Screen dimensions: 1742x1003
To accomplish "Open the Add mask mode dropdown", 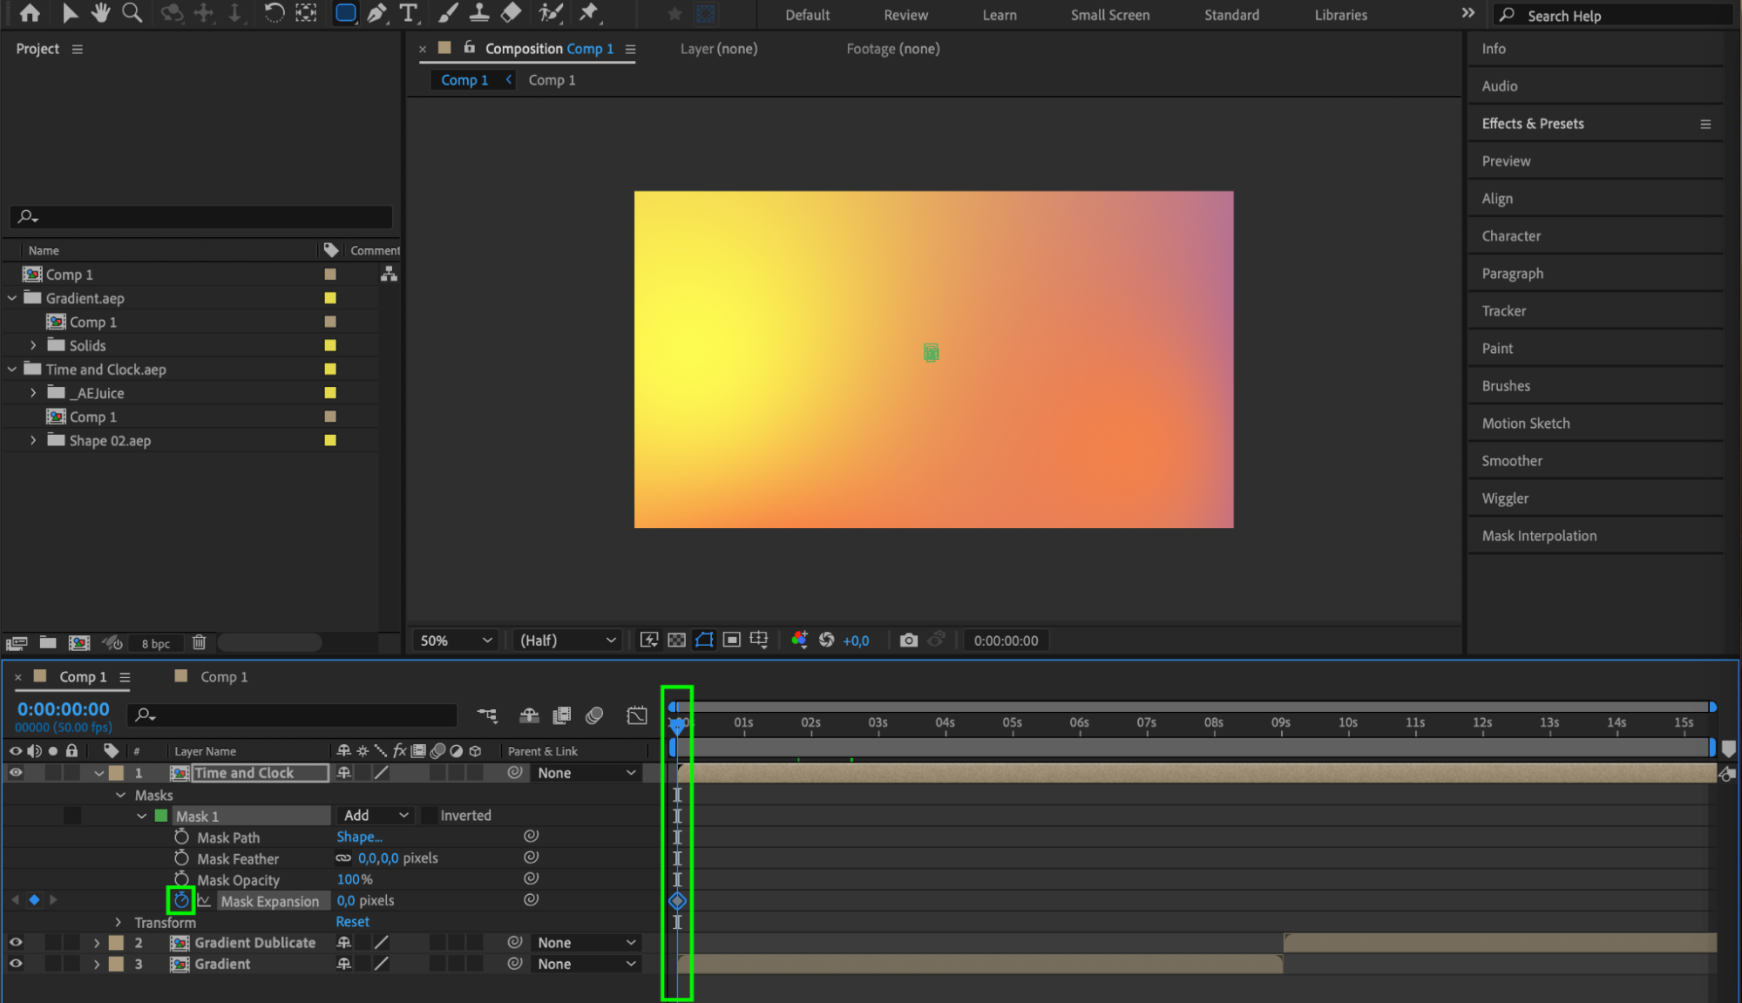I will (376, 816).
